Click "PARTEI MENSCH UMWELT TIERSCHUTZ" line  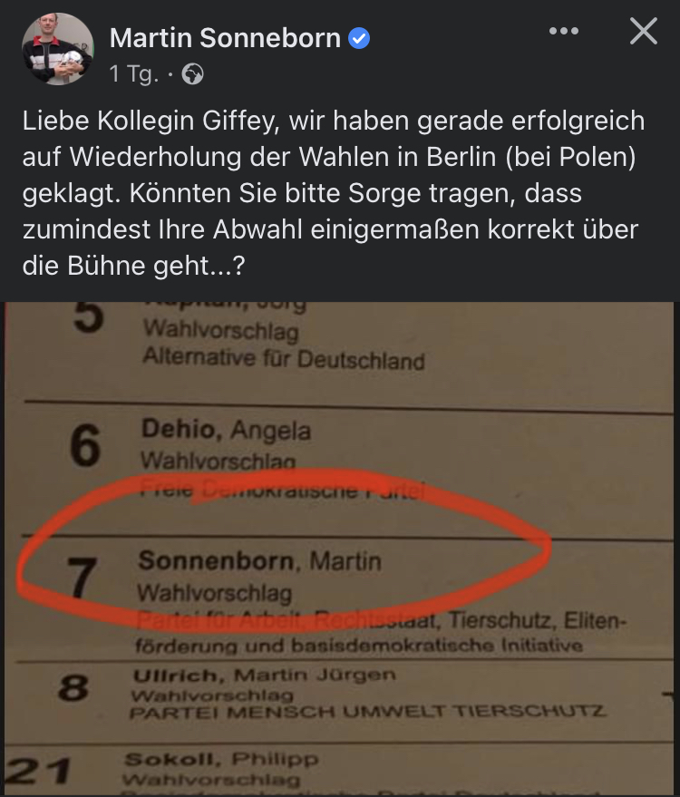368,712
